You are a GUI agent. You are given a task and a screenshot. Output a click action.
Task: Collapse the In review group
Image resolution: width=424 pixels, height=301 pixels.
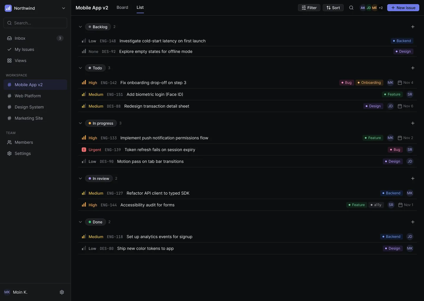click(x=80, y=178)
